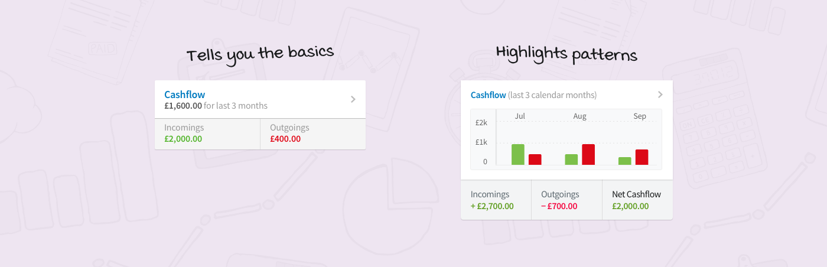This screenshot has width=827, height=267.
Task: Click the Aug month label on chart
Action: pyautogui.click(x=579, y=116)
